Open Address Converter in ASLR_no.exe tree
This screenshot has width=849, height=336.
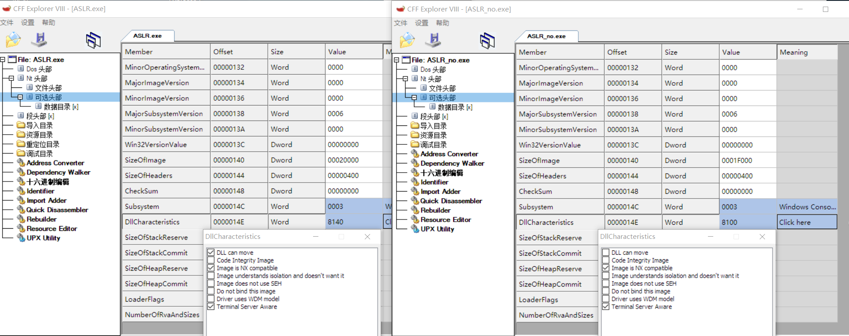(449, 154)
